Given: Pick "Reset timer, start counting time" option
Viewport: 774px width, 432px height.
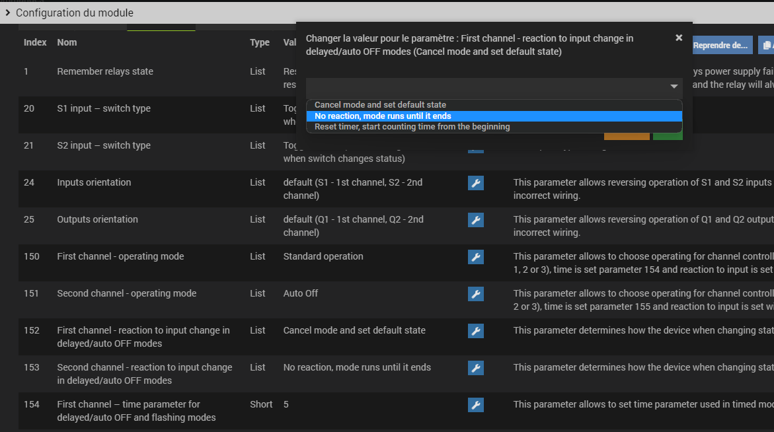Looking at the screenshot, I should pos(412,127).
